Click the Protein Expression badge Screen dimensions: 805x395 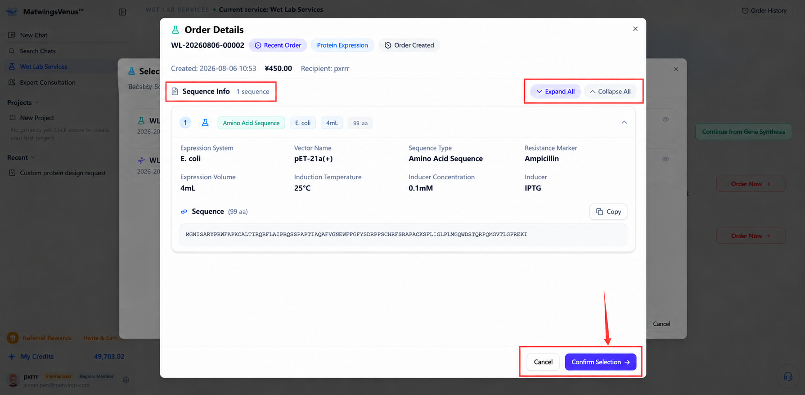tap(342, 45)
